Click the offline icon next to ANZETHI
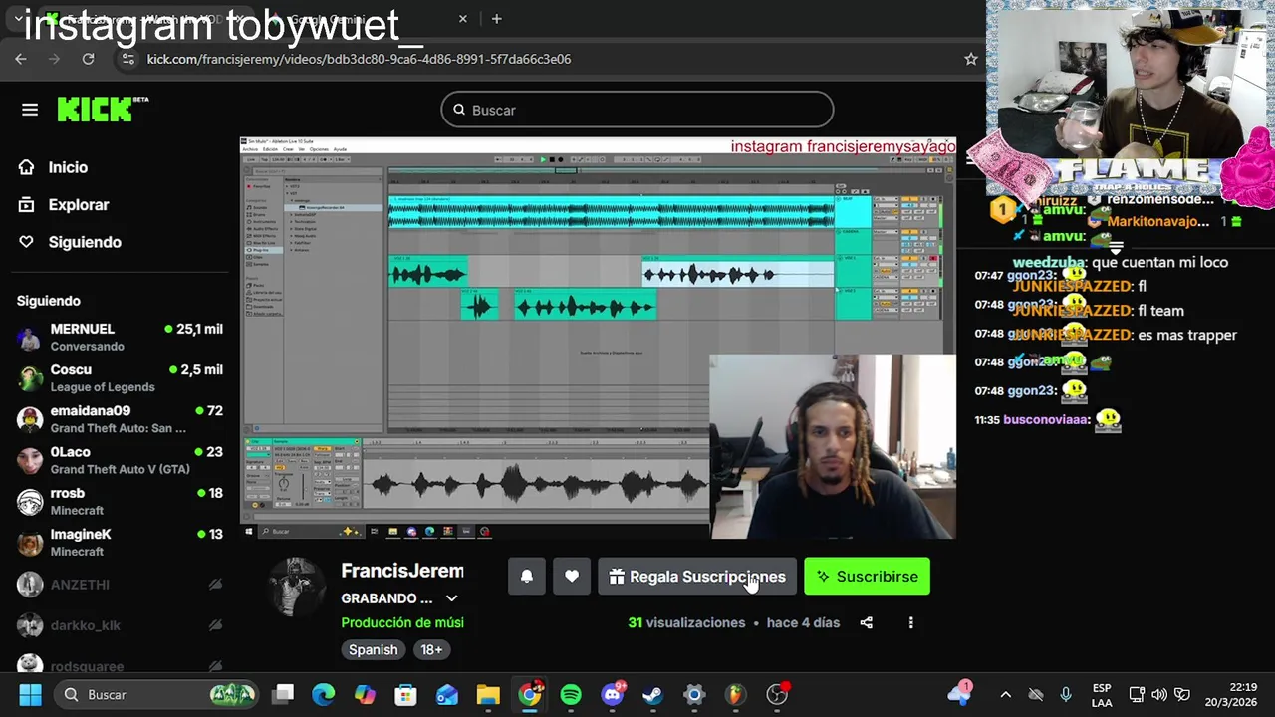 (x=215, y=585)
